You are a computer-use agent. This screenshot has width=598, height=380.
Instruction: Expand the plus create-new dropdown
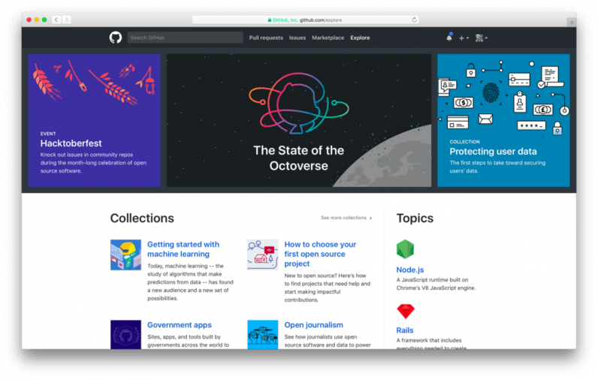(x=464, y=38)
